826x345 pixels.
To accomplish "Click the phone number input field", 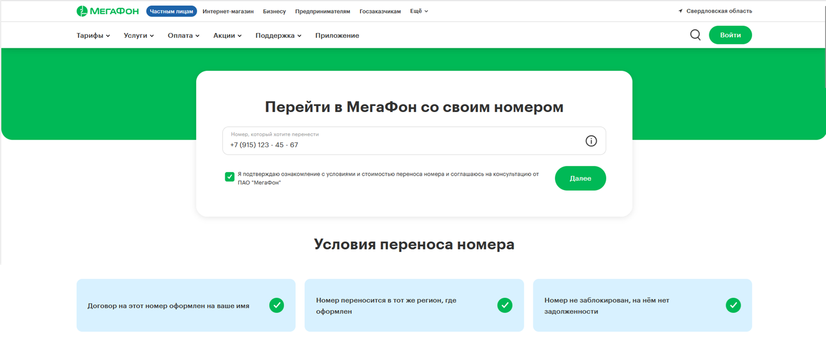I will coord(414,141).
